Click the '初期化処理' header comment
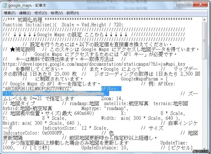 30,20
